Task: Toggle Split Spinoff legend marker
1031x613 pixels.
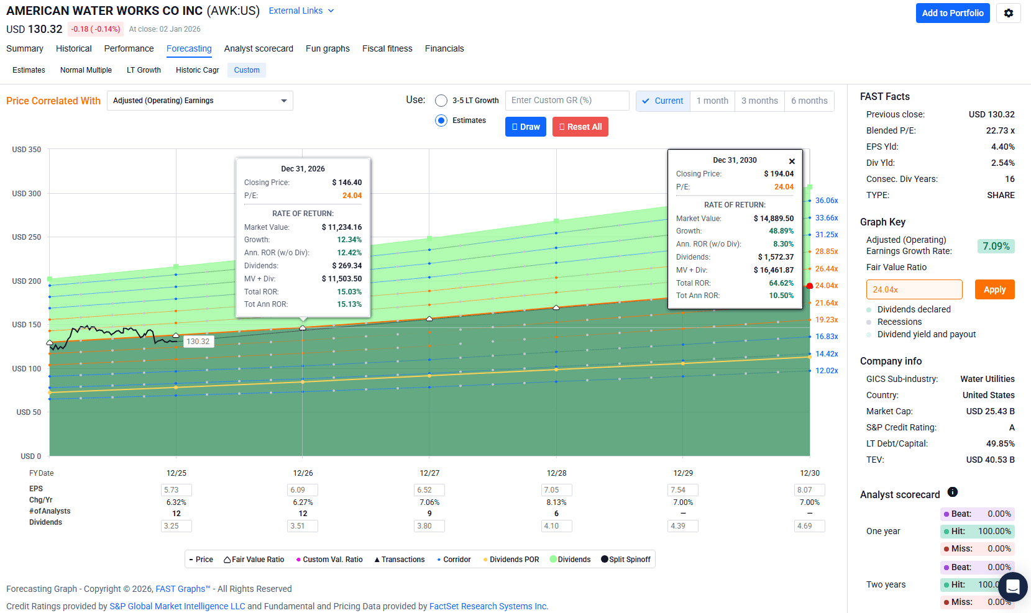Action: tap(605, 560)
